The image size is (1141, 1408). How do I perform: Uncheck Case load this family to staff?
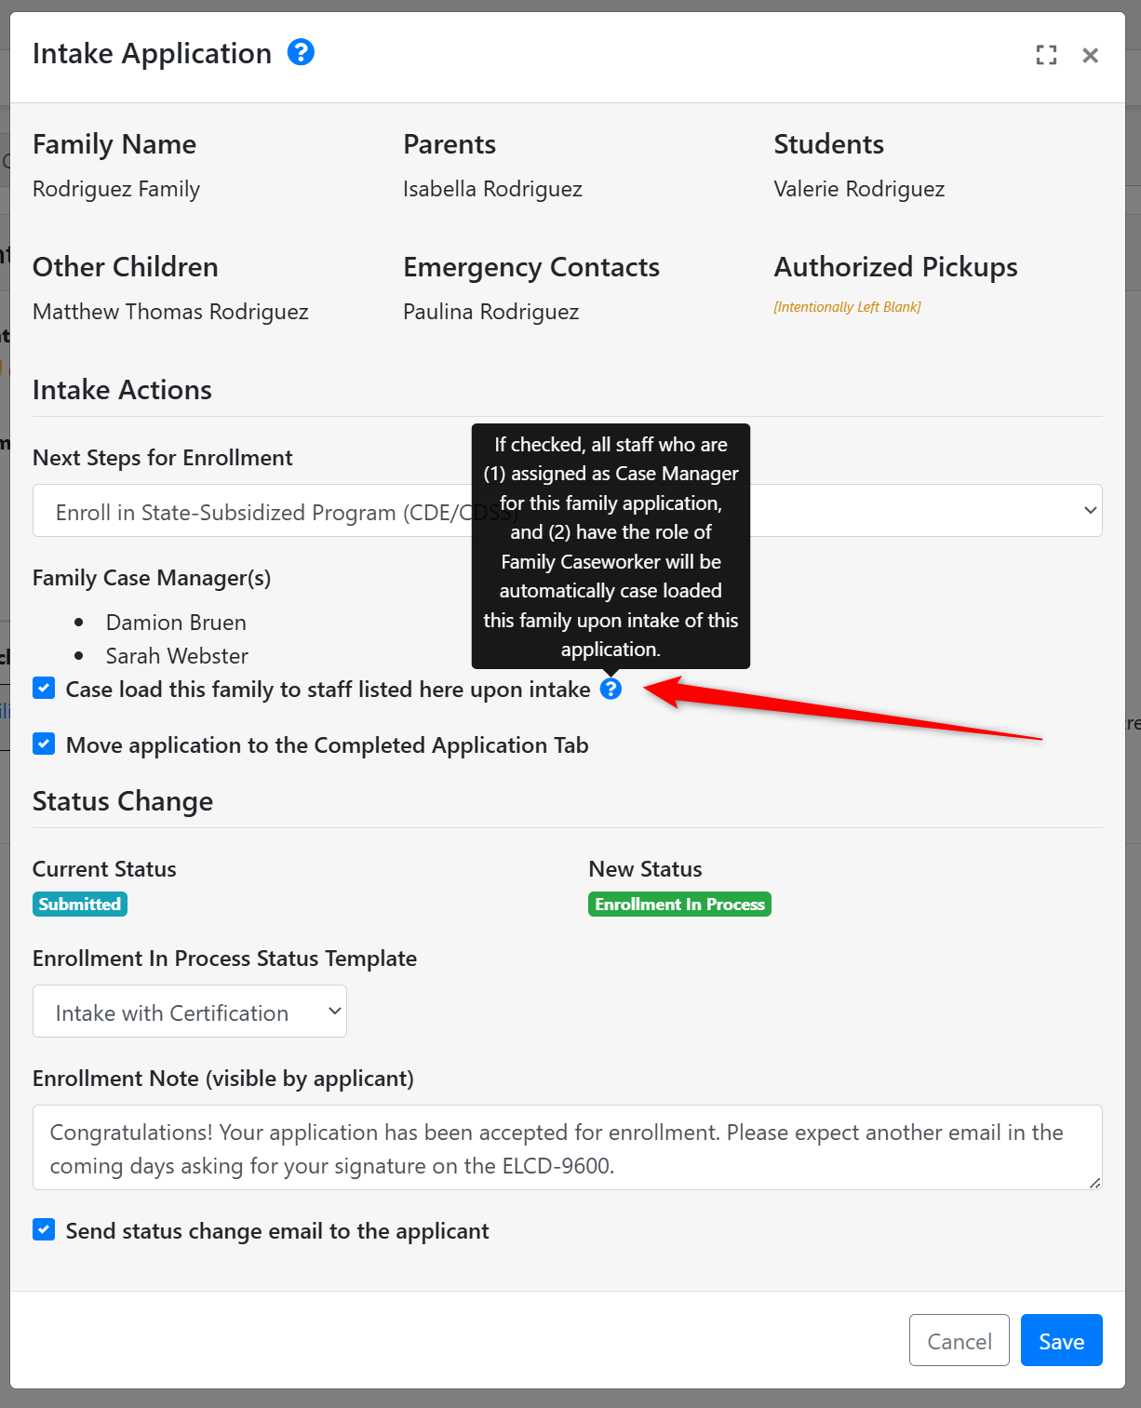click(44, 688)
